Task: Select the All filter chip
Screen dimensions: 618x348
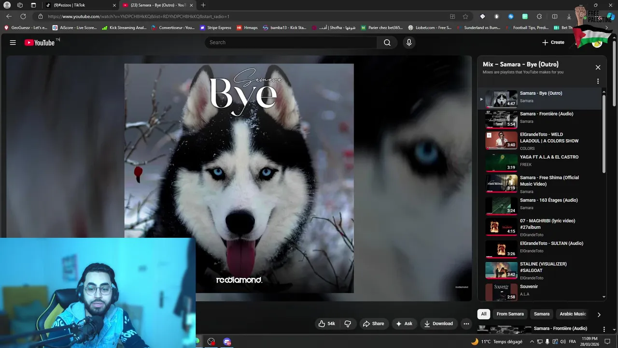Action: coord(483,314)
